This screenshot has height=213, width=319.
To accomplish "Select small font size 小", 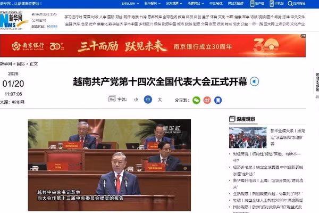I will tap(136, 100).
